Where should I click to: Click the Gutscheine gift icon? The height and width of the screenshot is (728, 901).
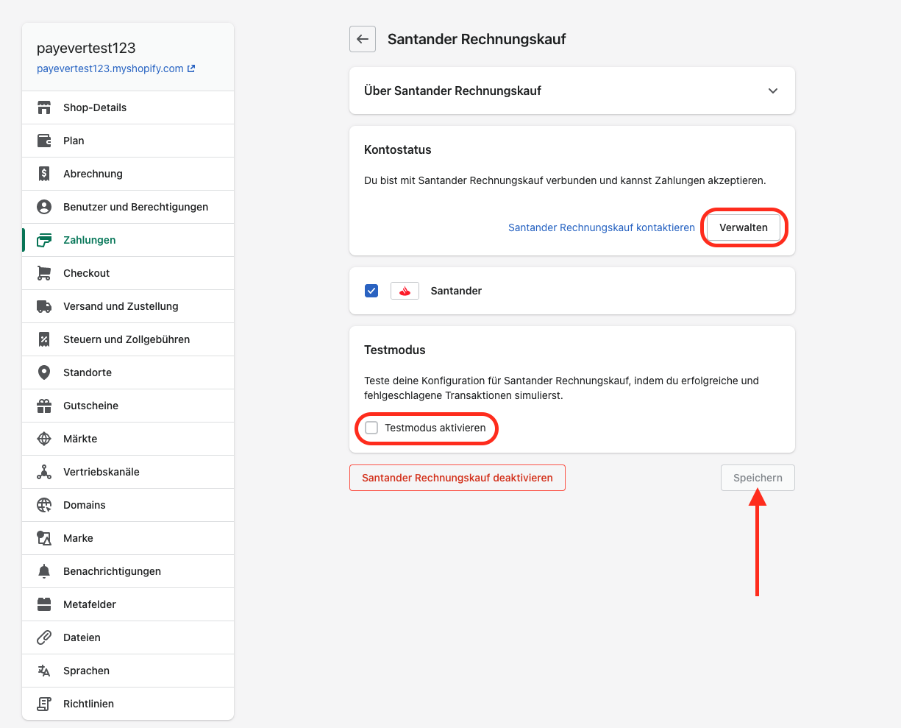point(44,406)
